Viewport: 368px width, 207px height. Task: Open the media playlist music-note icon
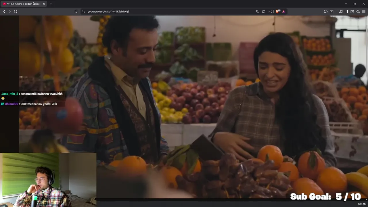click(341, 11)
